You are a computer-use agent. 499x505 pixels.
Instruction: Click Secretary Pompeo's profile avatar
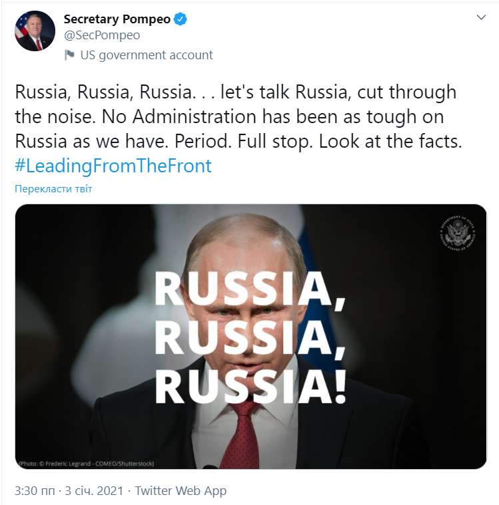tap(35, 31)
